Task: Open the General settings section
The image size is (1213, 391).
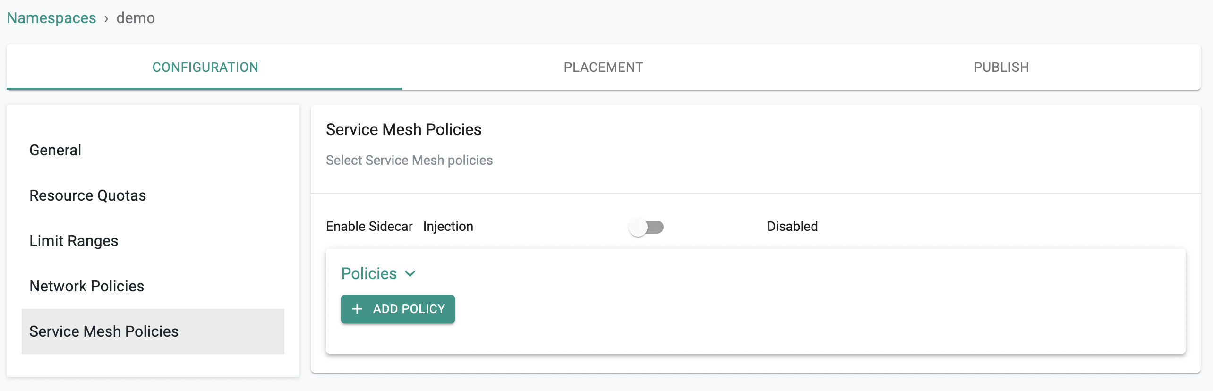Action: [x=153, y=150]
